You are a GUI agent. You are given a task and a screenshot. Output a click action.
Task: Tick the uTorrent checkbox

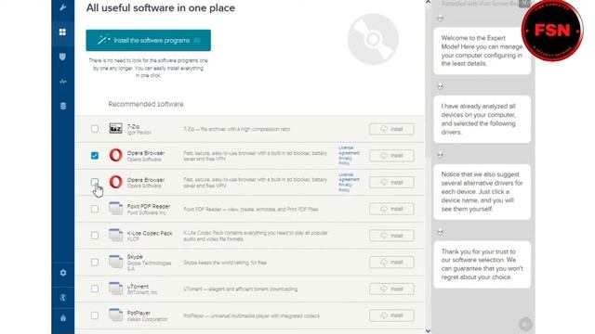(x=95, y=289)
